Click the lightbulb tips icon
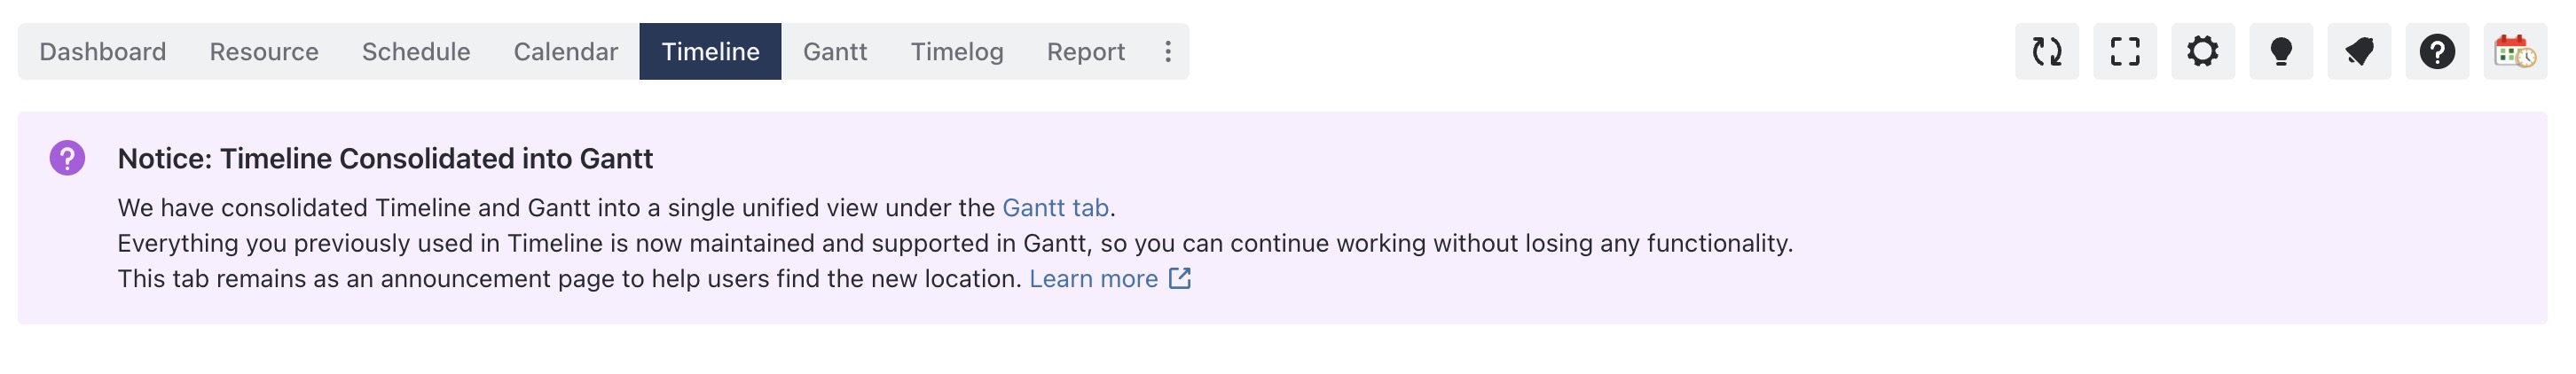The width and height of the screenshot is (2576, 374). [x=2280, y=51]
